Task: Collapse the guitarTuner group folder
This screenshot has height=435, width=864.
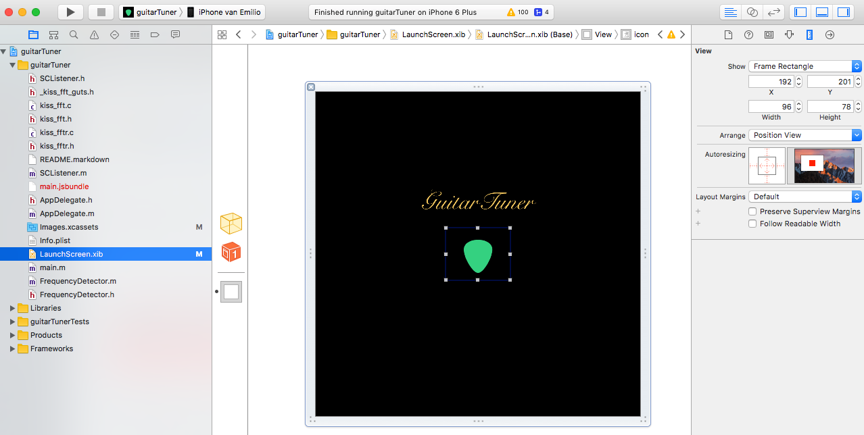Action: pos(13,65)
